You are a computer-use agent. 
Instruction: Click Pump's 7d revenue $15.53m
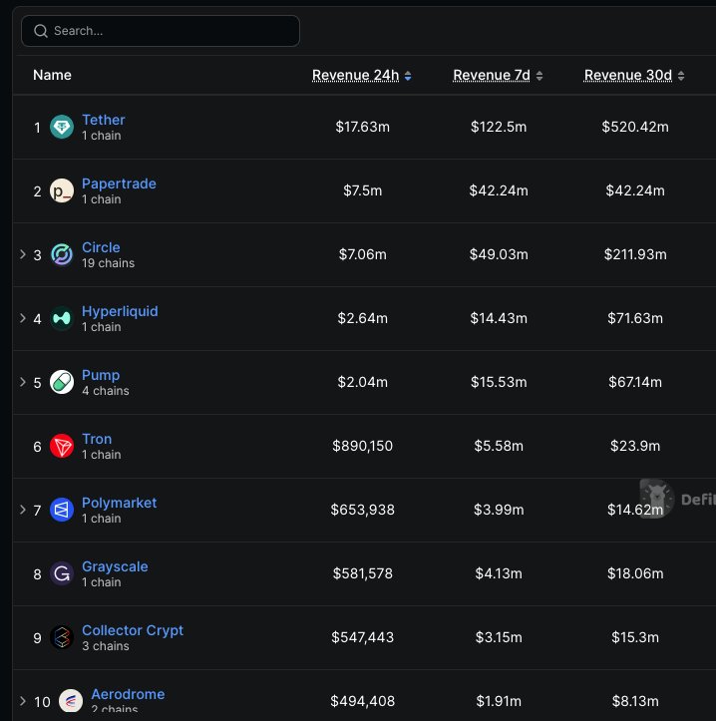[499, 382]
